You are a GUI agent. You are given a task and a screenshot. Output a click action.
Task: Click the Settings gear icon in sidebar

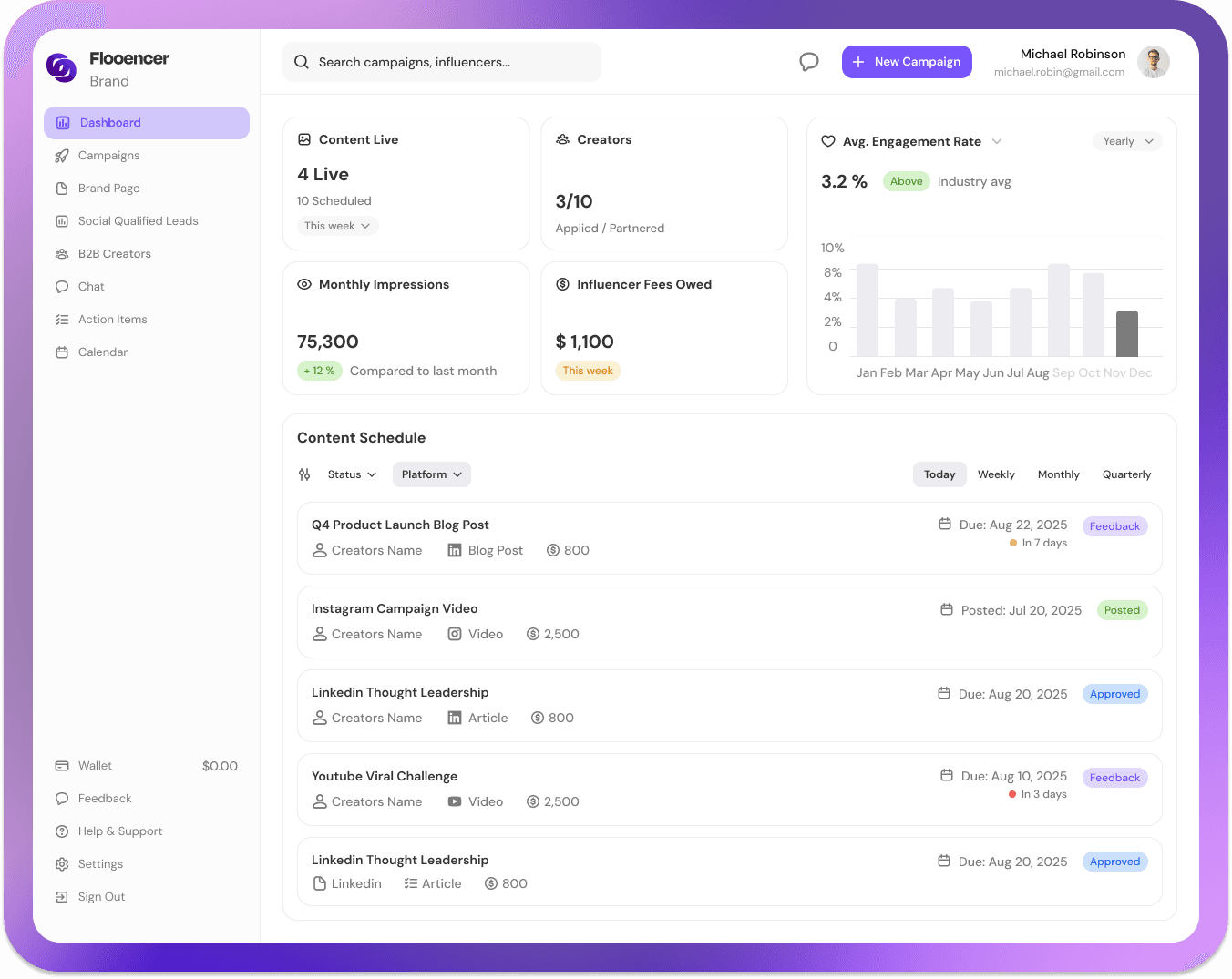pos(62,864)
